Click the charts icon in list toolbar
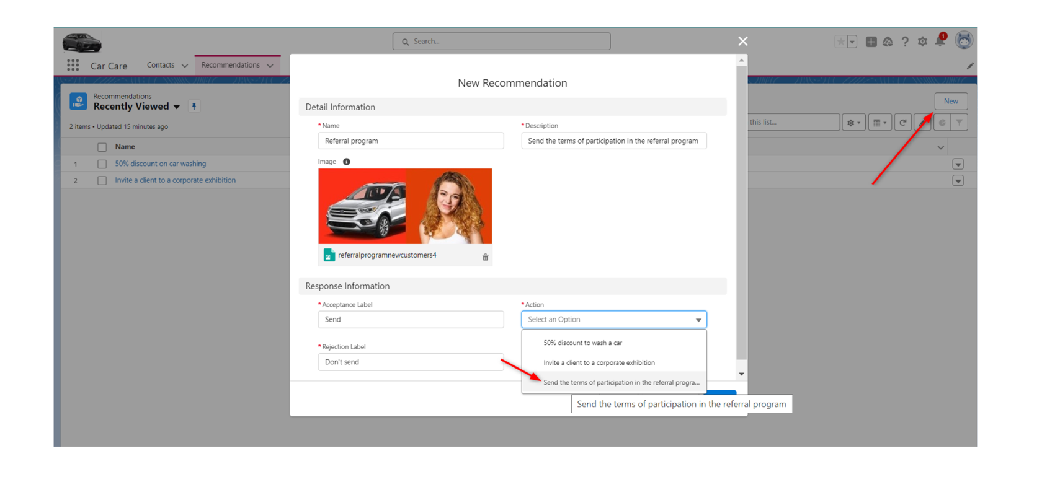The width and height of the screenshot is (1042, 477). 942,123
